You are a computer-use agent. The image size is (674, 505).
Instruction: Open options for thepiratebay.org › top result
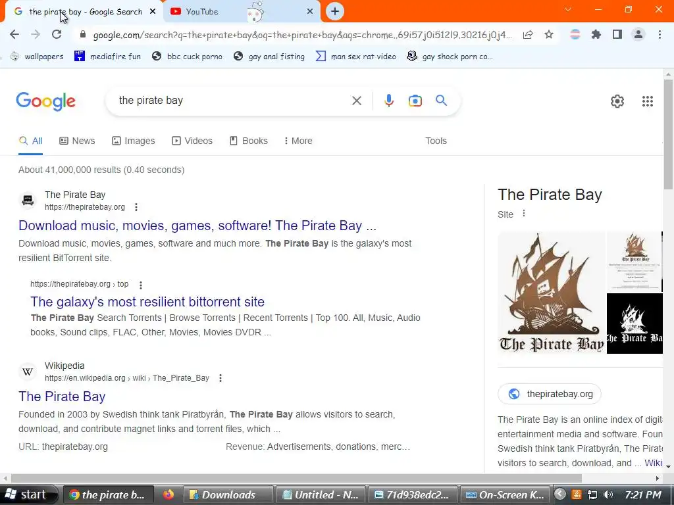click(141, 285)
